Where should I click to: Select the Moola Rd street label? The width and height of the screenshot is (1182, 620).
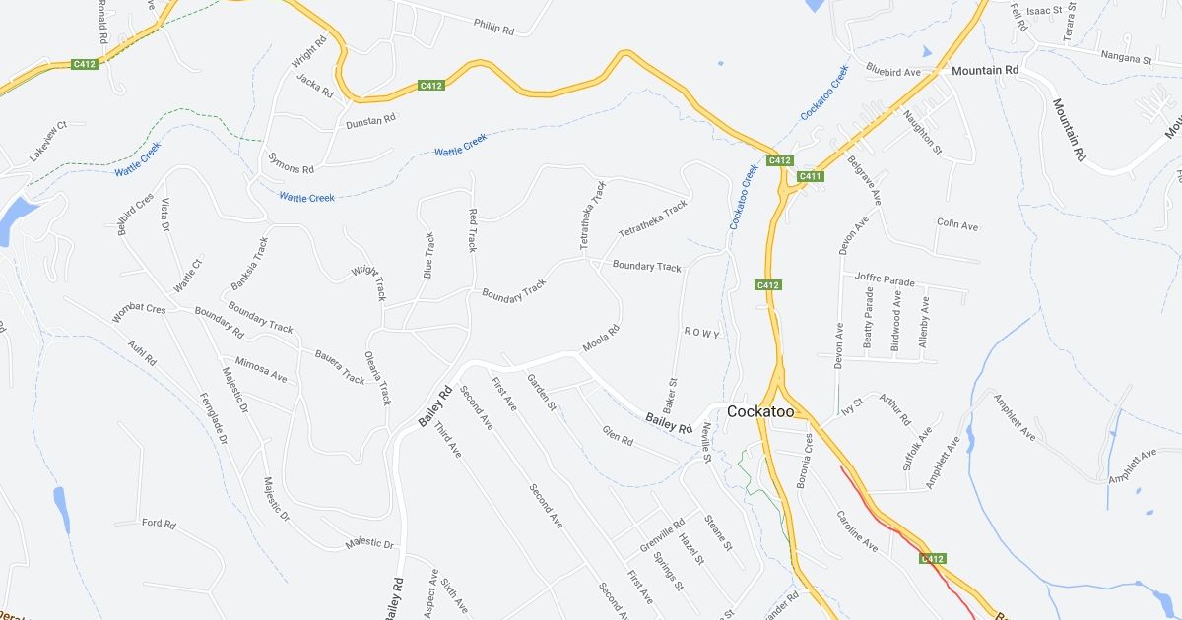pos(599,340)
